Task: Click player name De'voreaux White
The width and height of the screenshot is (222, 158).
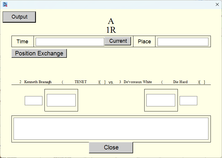Action: coord(138,82)
